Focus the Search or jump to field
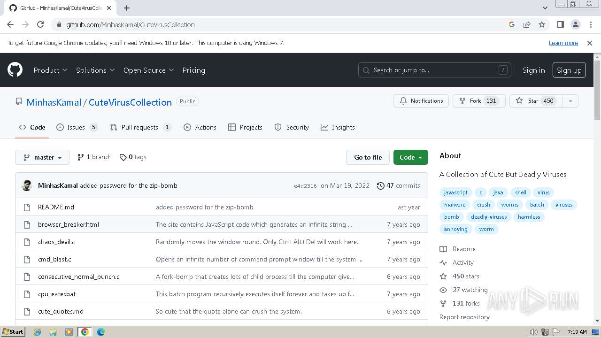The image size is (601, 338). [x=434, y=70]
